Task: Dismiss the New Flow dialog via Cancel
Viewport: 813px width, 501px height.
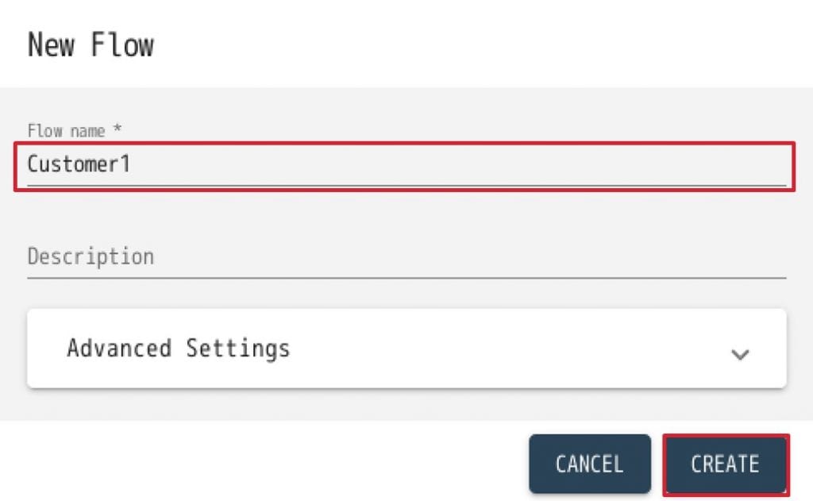Action: tap(589, 464)
